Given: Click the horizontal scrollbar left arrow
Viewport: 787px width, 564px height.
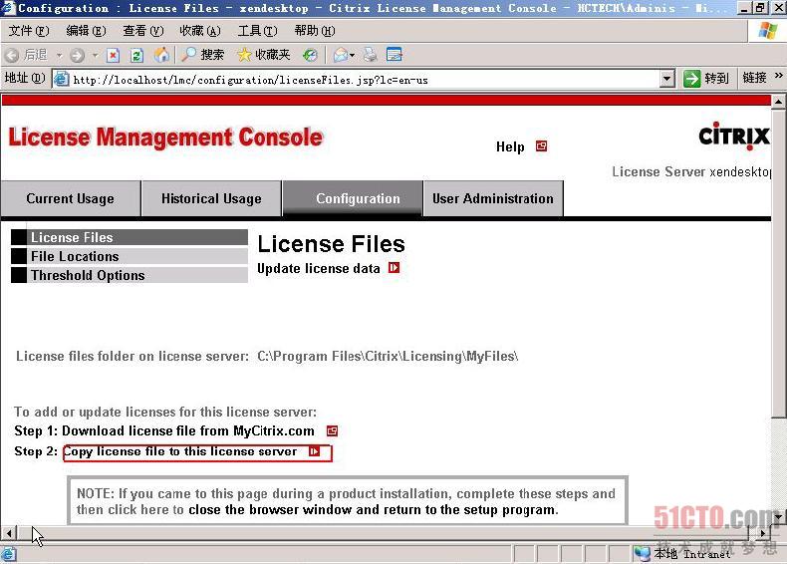Looking at the screenshot, I should (9, 533).
